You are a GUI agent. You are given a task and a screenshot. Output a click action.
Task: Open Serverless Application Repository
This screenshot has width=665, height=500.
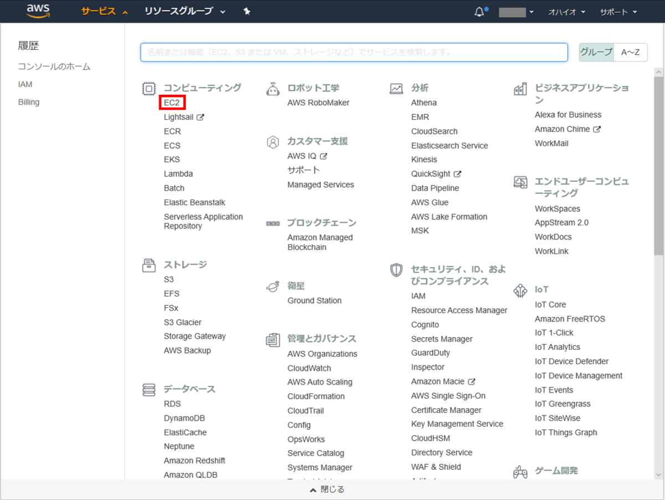[203, 221]
